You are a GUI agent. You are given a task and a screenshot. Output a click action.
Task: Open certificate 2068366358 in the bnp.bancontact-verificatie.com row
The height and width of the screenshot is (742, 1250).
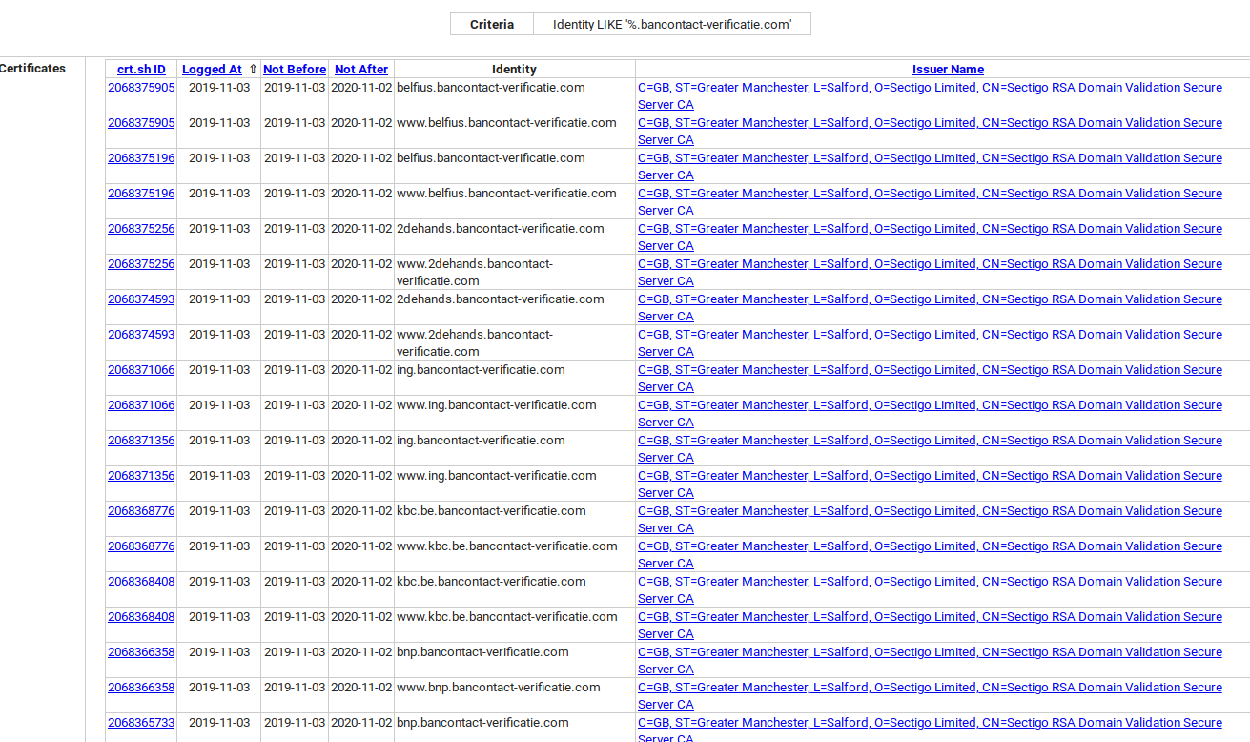click(141, 652)
